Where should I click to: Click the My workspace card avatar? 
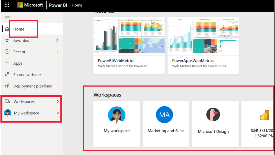pyautogui.click(x=117, y=115)
